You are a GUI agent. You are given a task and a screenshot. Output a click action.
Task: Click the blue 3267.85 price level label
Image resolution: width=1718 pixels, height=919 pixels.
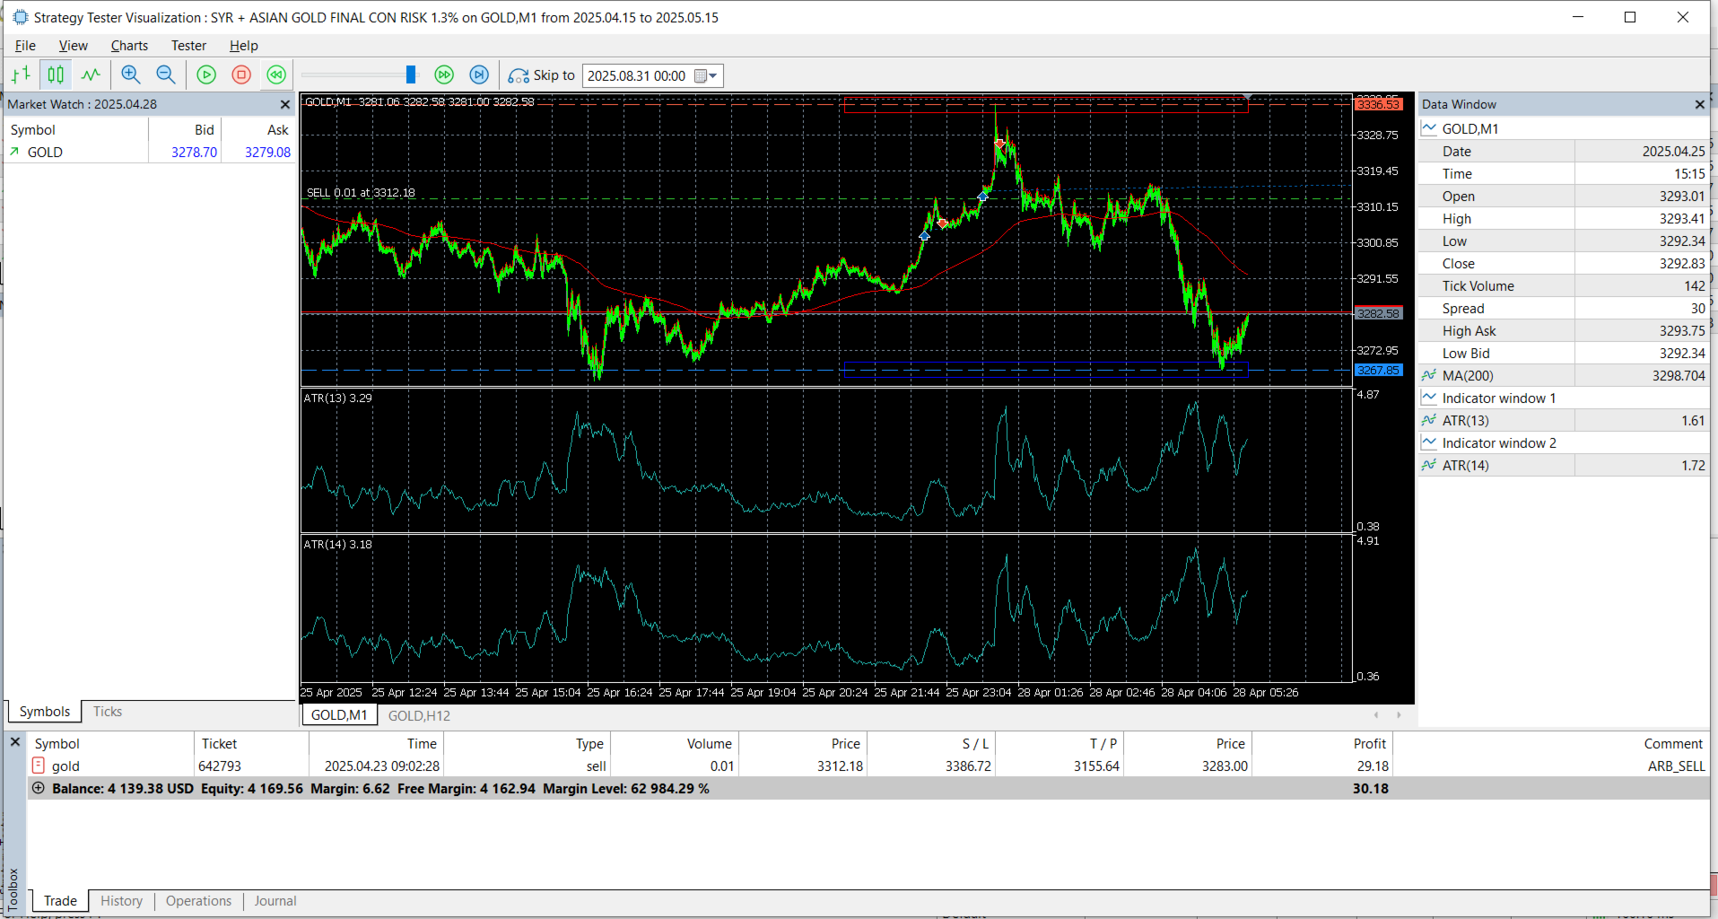click(1378, 370)
